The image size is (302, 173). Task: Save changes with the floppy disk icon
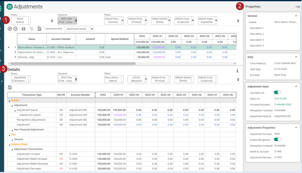click(x=23, y=29)
